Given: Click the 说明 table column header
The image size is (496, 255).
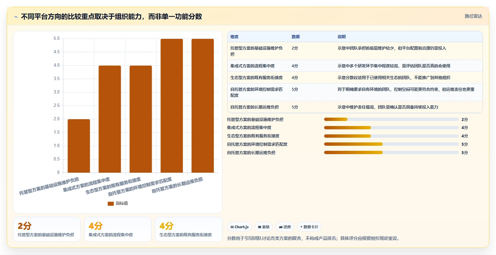Looking at the screenshot, I should click(342, 37).
